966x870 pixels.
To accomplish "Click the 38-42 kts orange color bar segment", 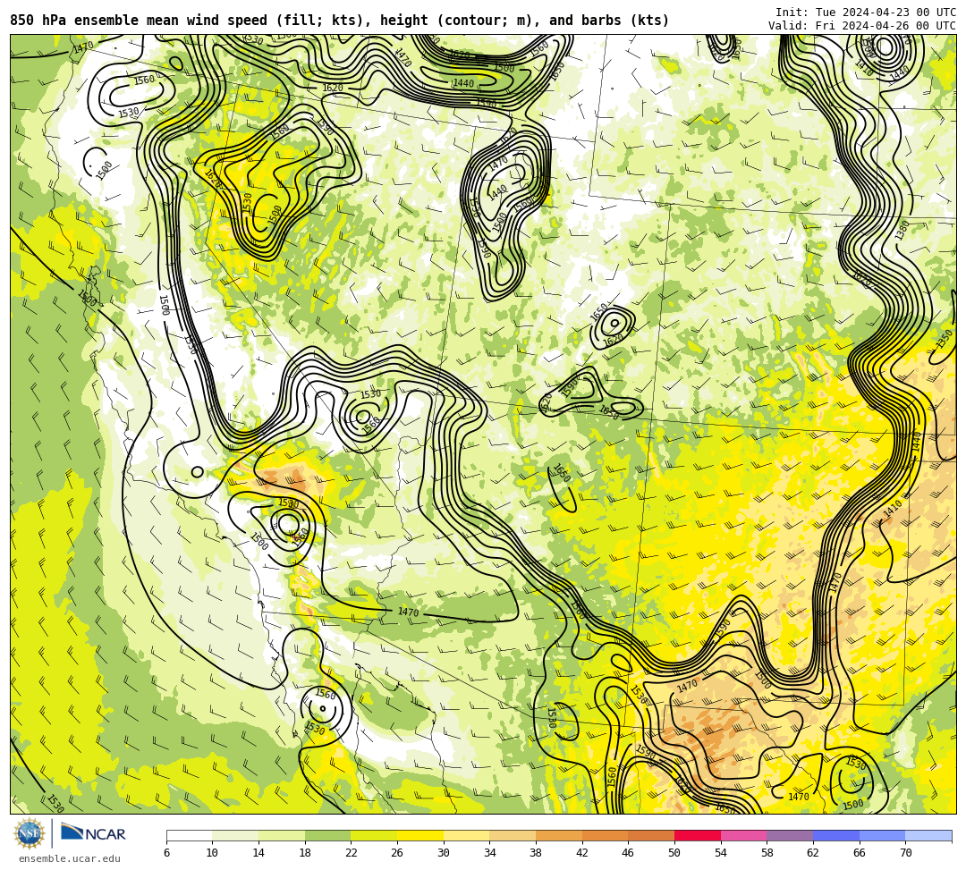I will tap(559, 835).
